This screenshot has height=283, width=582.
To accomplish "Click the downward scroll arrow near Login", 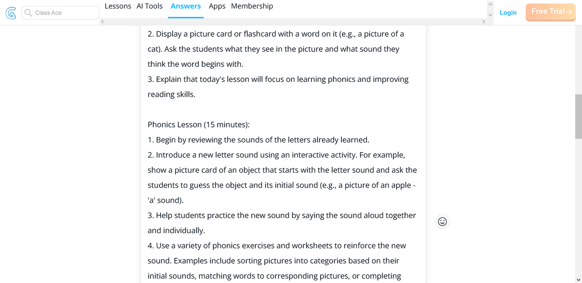I will click(490, 16).
